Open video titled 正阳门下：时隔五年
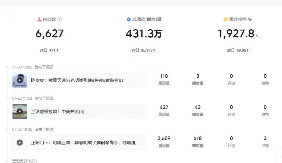Viewport: 282px width, 163px height. [85, 143]
